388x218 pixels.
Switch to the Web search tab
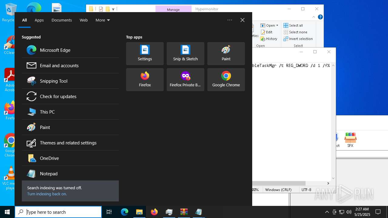pos(84,20)
